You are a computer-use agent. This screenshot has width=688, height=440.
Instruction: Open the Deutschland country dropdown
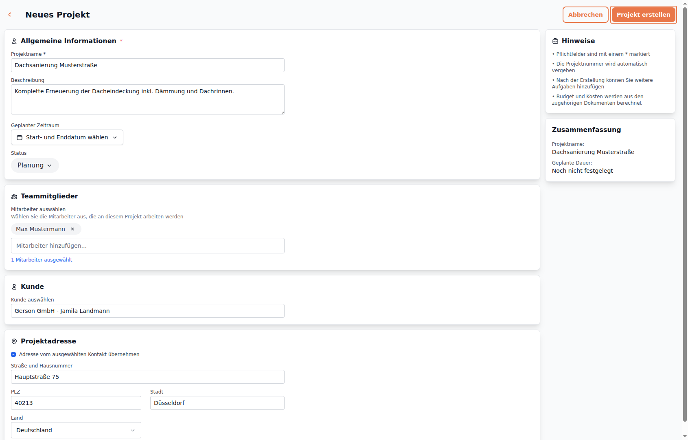[76, 430]
